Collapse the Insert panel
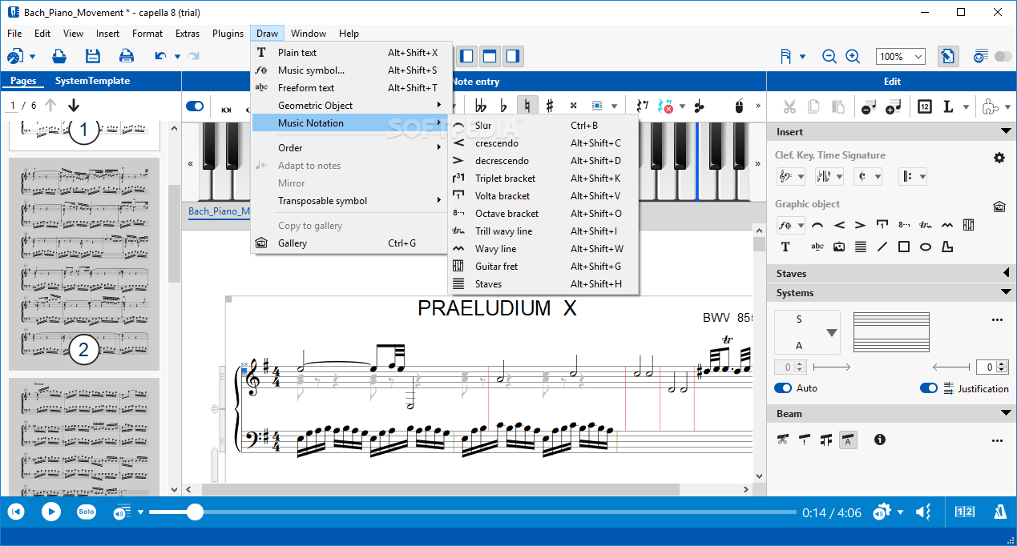 (x=1005, y=131)
